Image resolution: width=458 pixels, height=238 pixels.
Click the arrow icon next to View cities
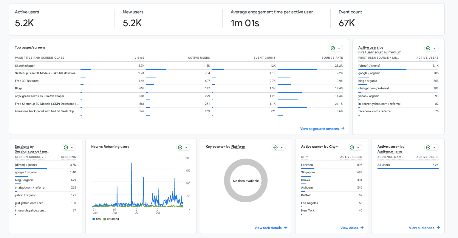[x=362, y=228]
